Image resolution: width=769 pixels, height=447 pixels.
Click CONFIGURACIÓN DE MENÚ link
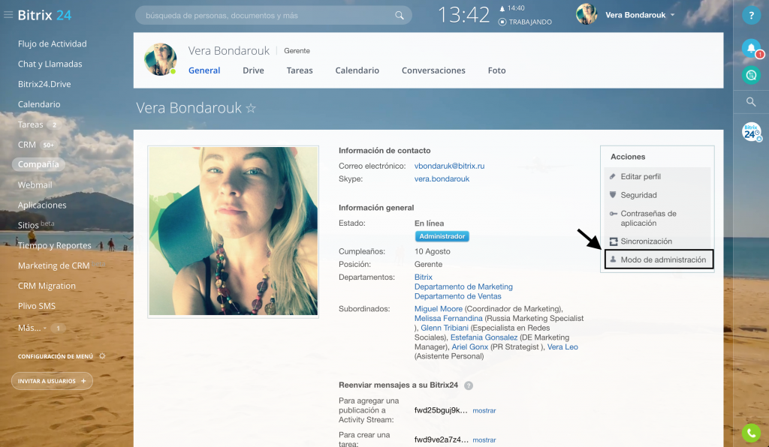click(56, 356)
